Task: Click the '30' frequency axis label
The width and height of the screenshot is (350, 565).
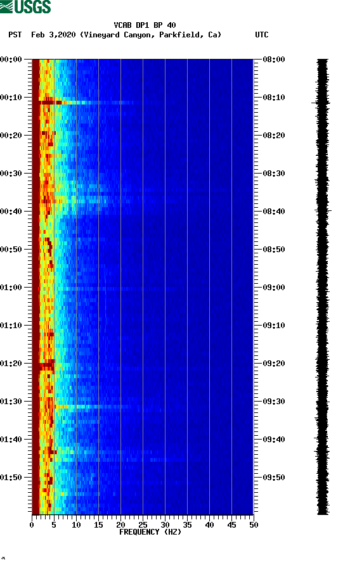Action: click(165, 525)
